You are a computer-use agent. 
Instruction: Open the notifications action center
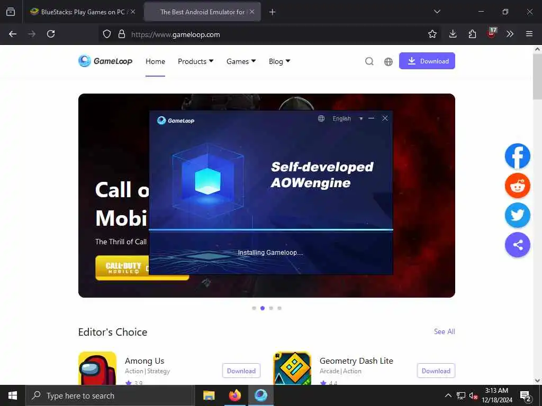[526, 396]
